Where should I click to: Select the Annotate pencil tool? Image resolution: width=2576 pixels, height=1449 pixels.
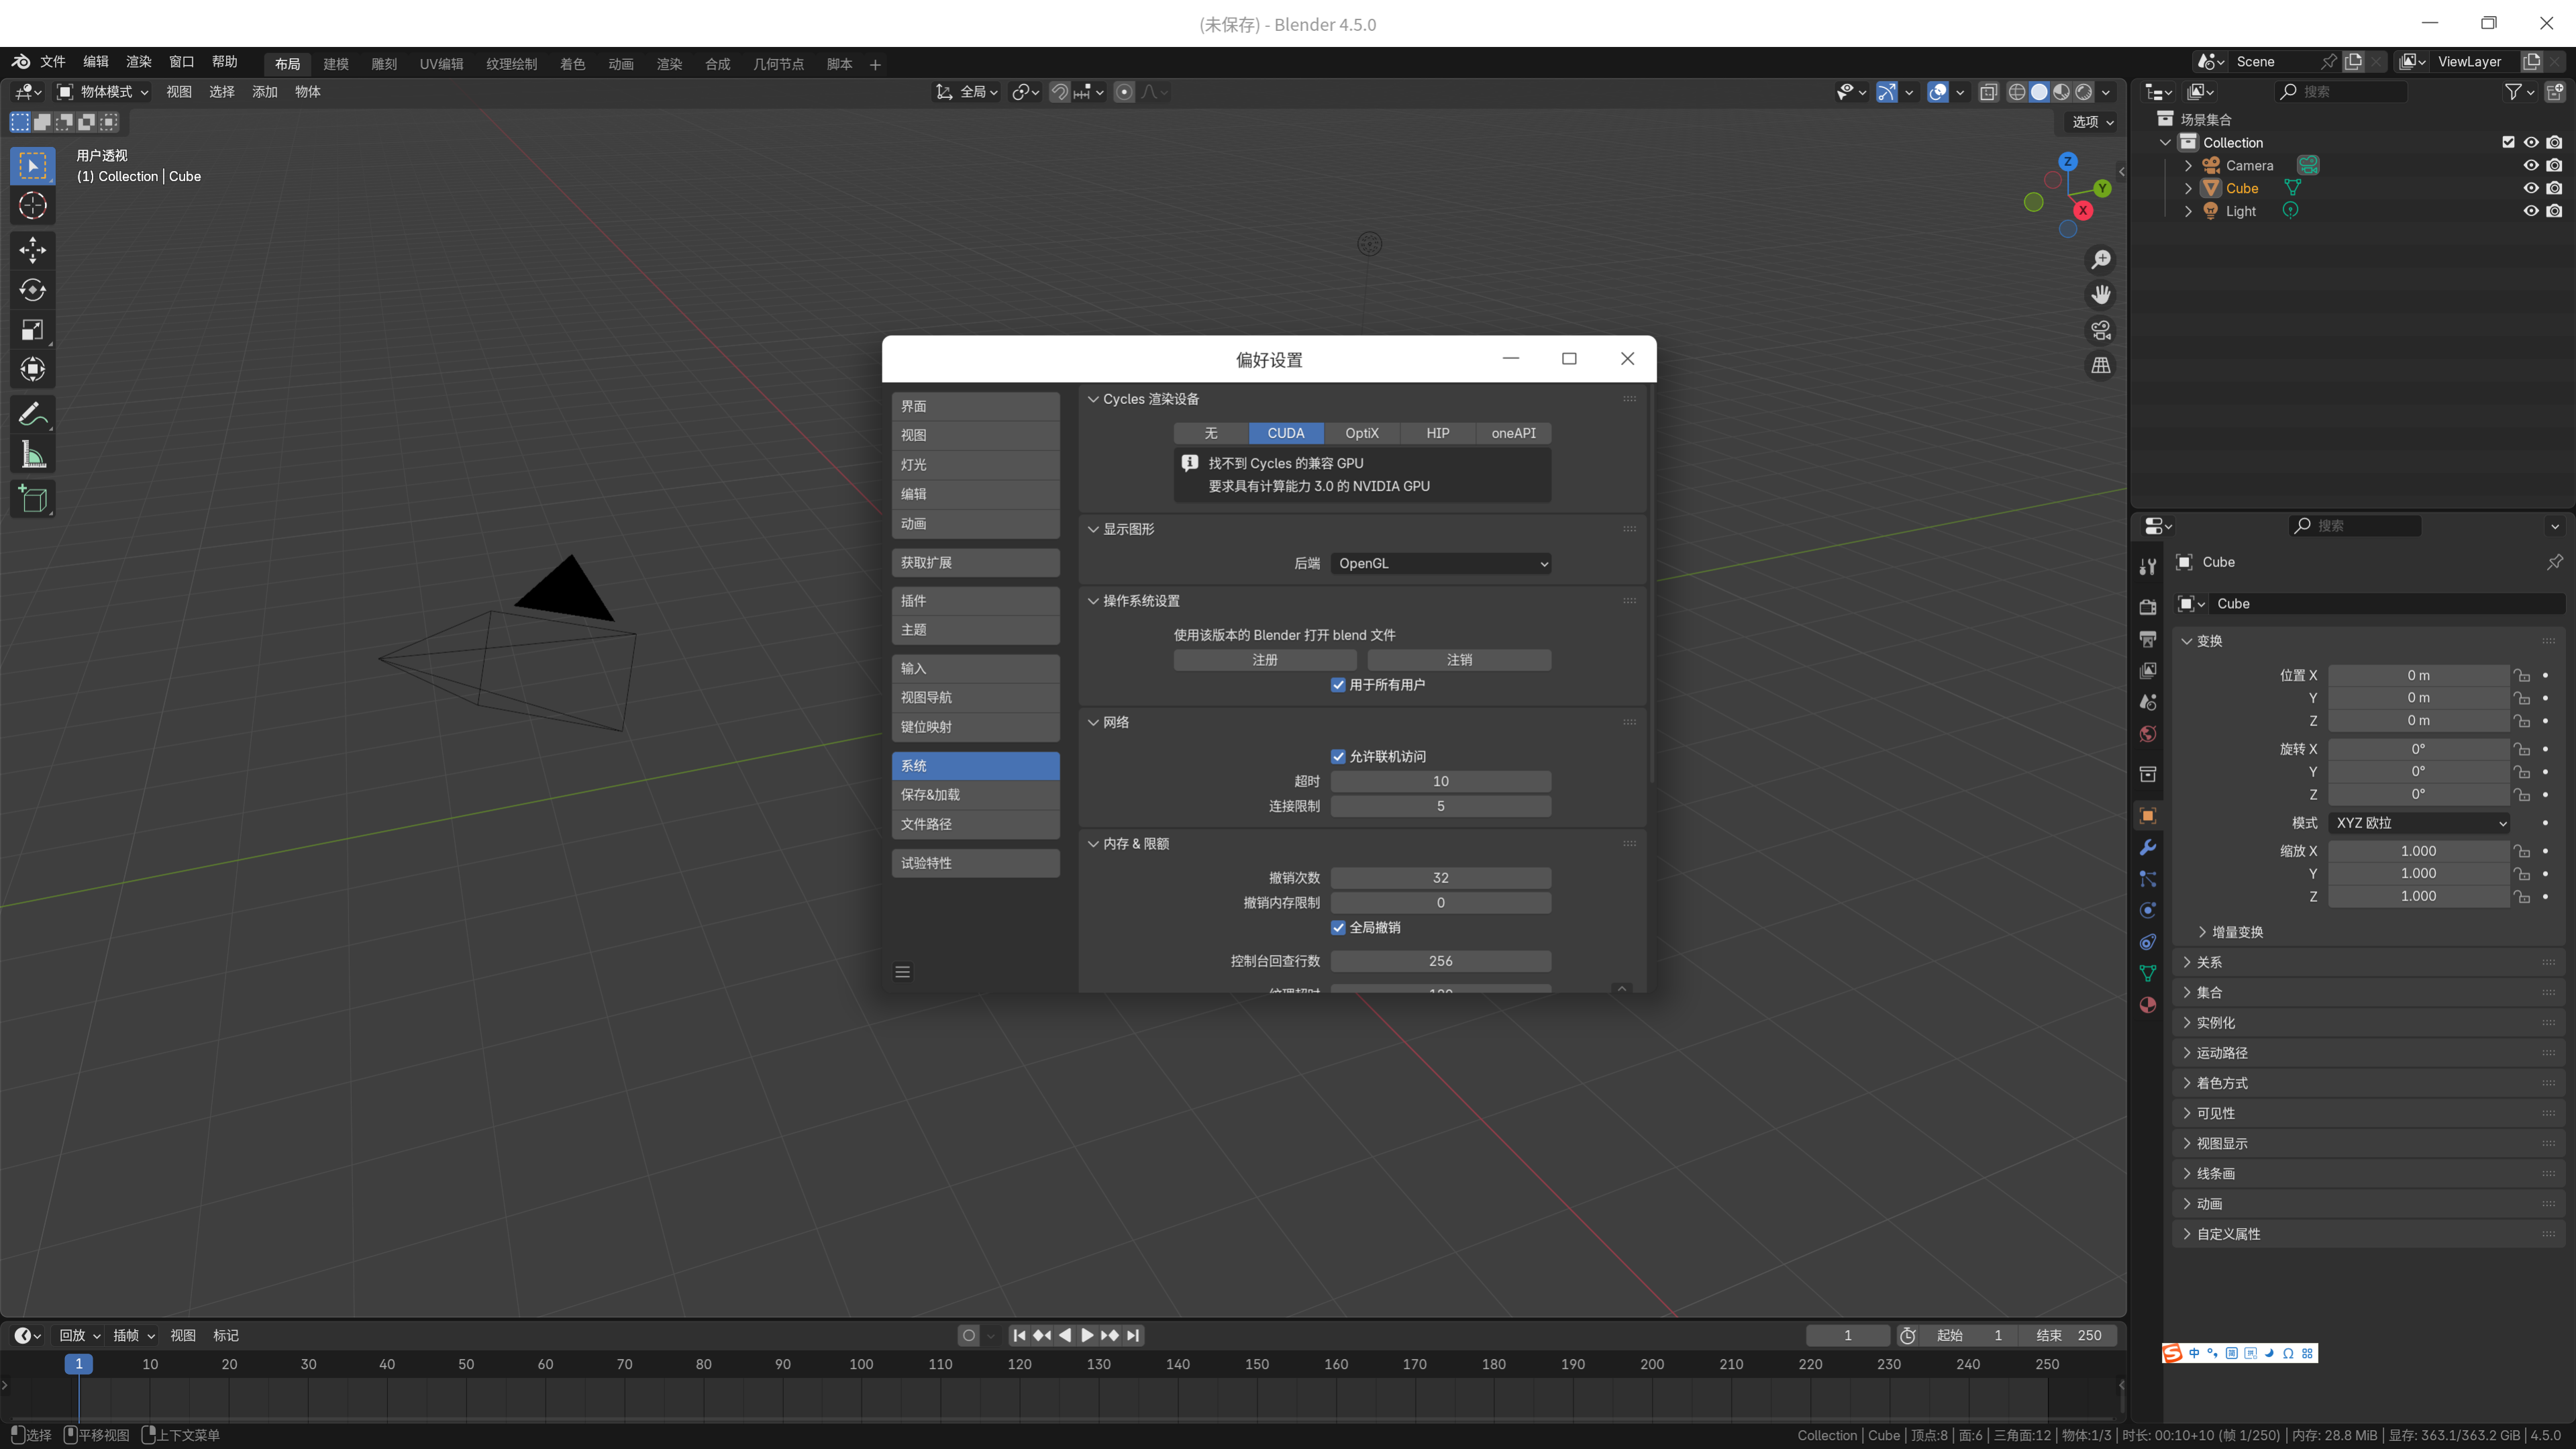point(32,413)
